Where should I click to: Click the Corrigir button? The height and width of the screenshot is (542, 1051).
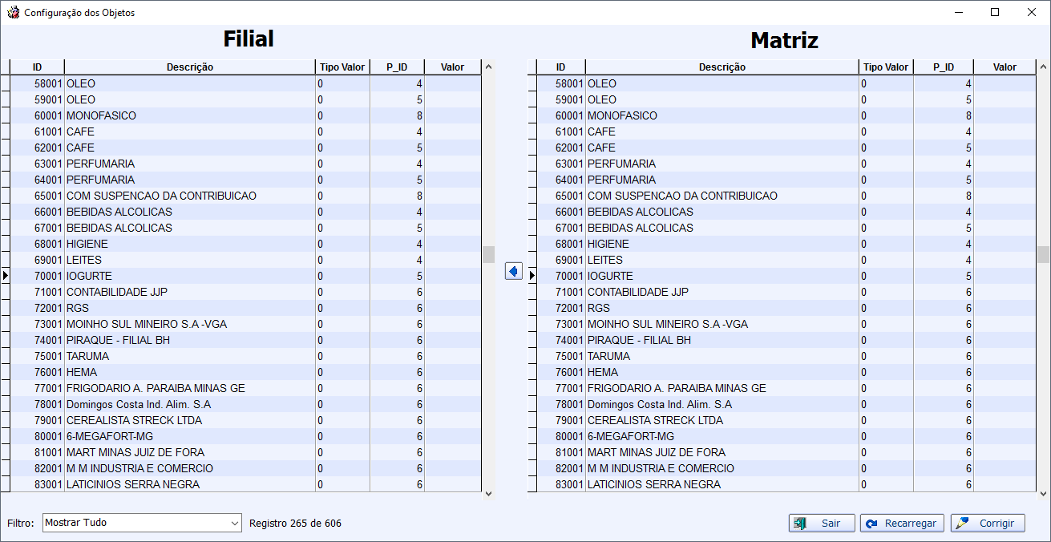988,523
